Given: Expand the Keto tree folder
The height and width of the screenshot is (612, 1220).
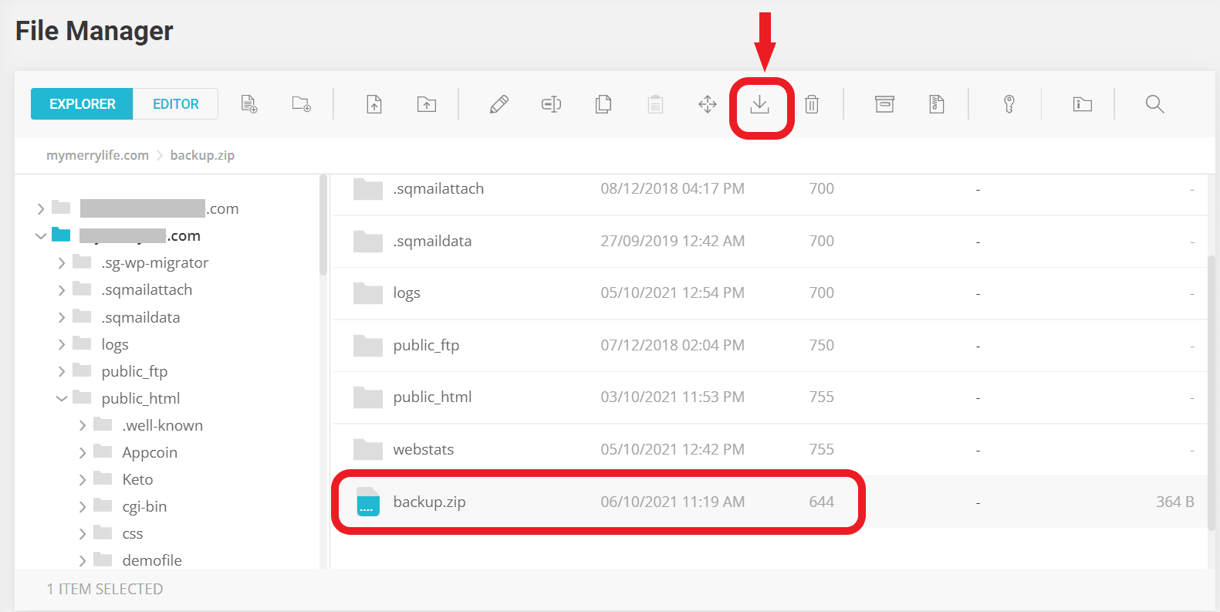Looking at the screenshot, I should [83, 479].
